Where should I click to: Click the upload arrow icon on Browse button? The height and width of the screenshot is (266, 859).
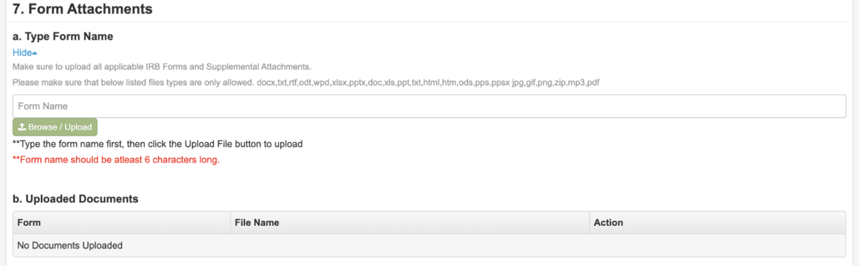pyautogui.click(x=22, y=127)
